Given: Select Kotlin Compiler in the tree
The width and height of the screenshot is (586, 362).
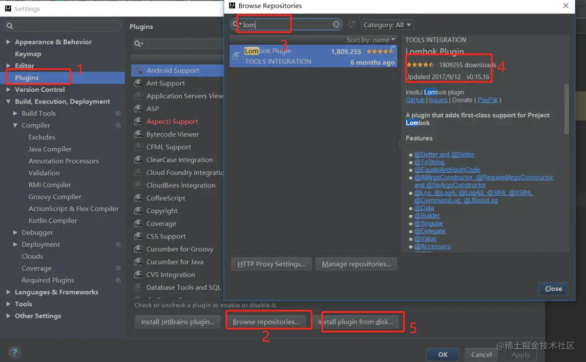Looking at the screenshot, I should coord(53,221).
